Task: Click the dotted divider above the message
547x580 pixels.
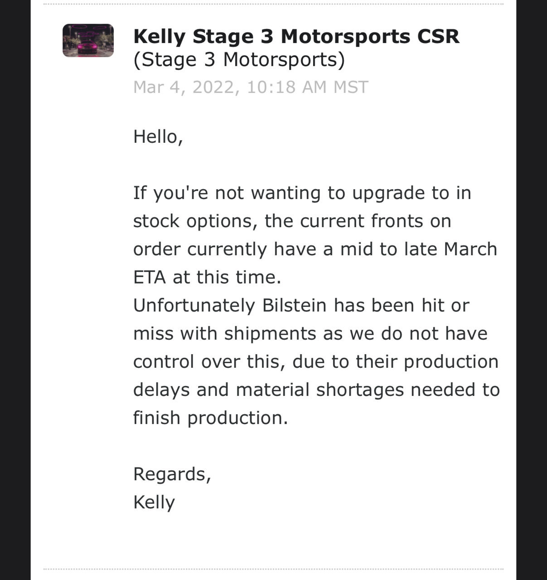Action: coord(273,4)
